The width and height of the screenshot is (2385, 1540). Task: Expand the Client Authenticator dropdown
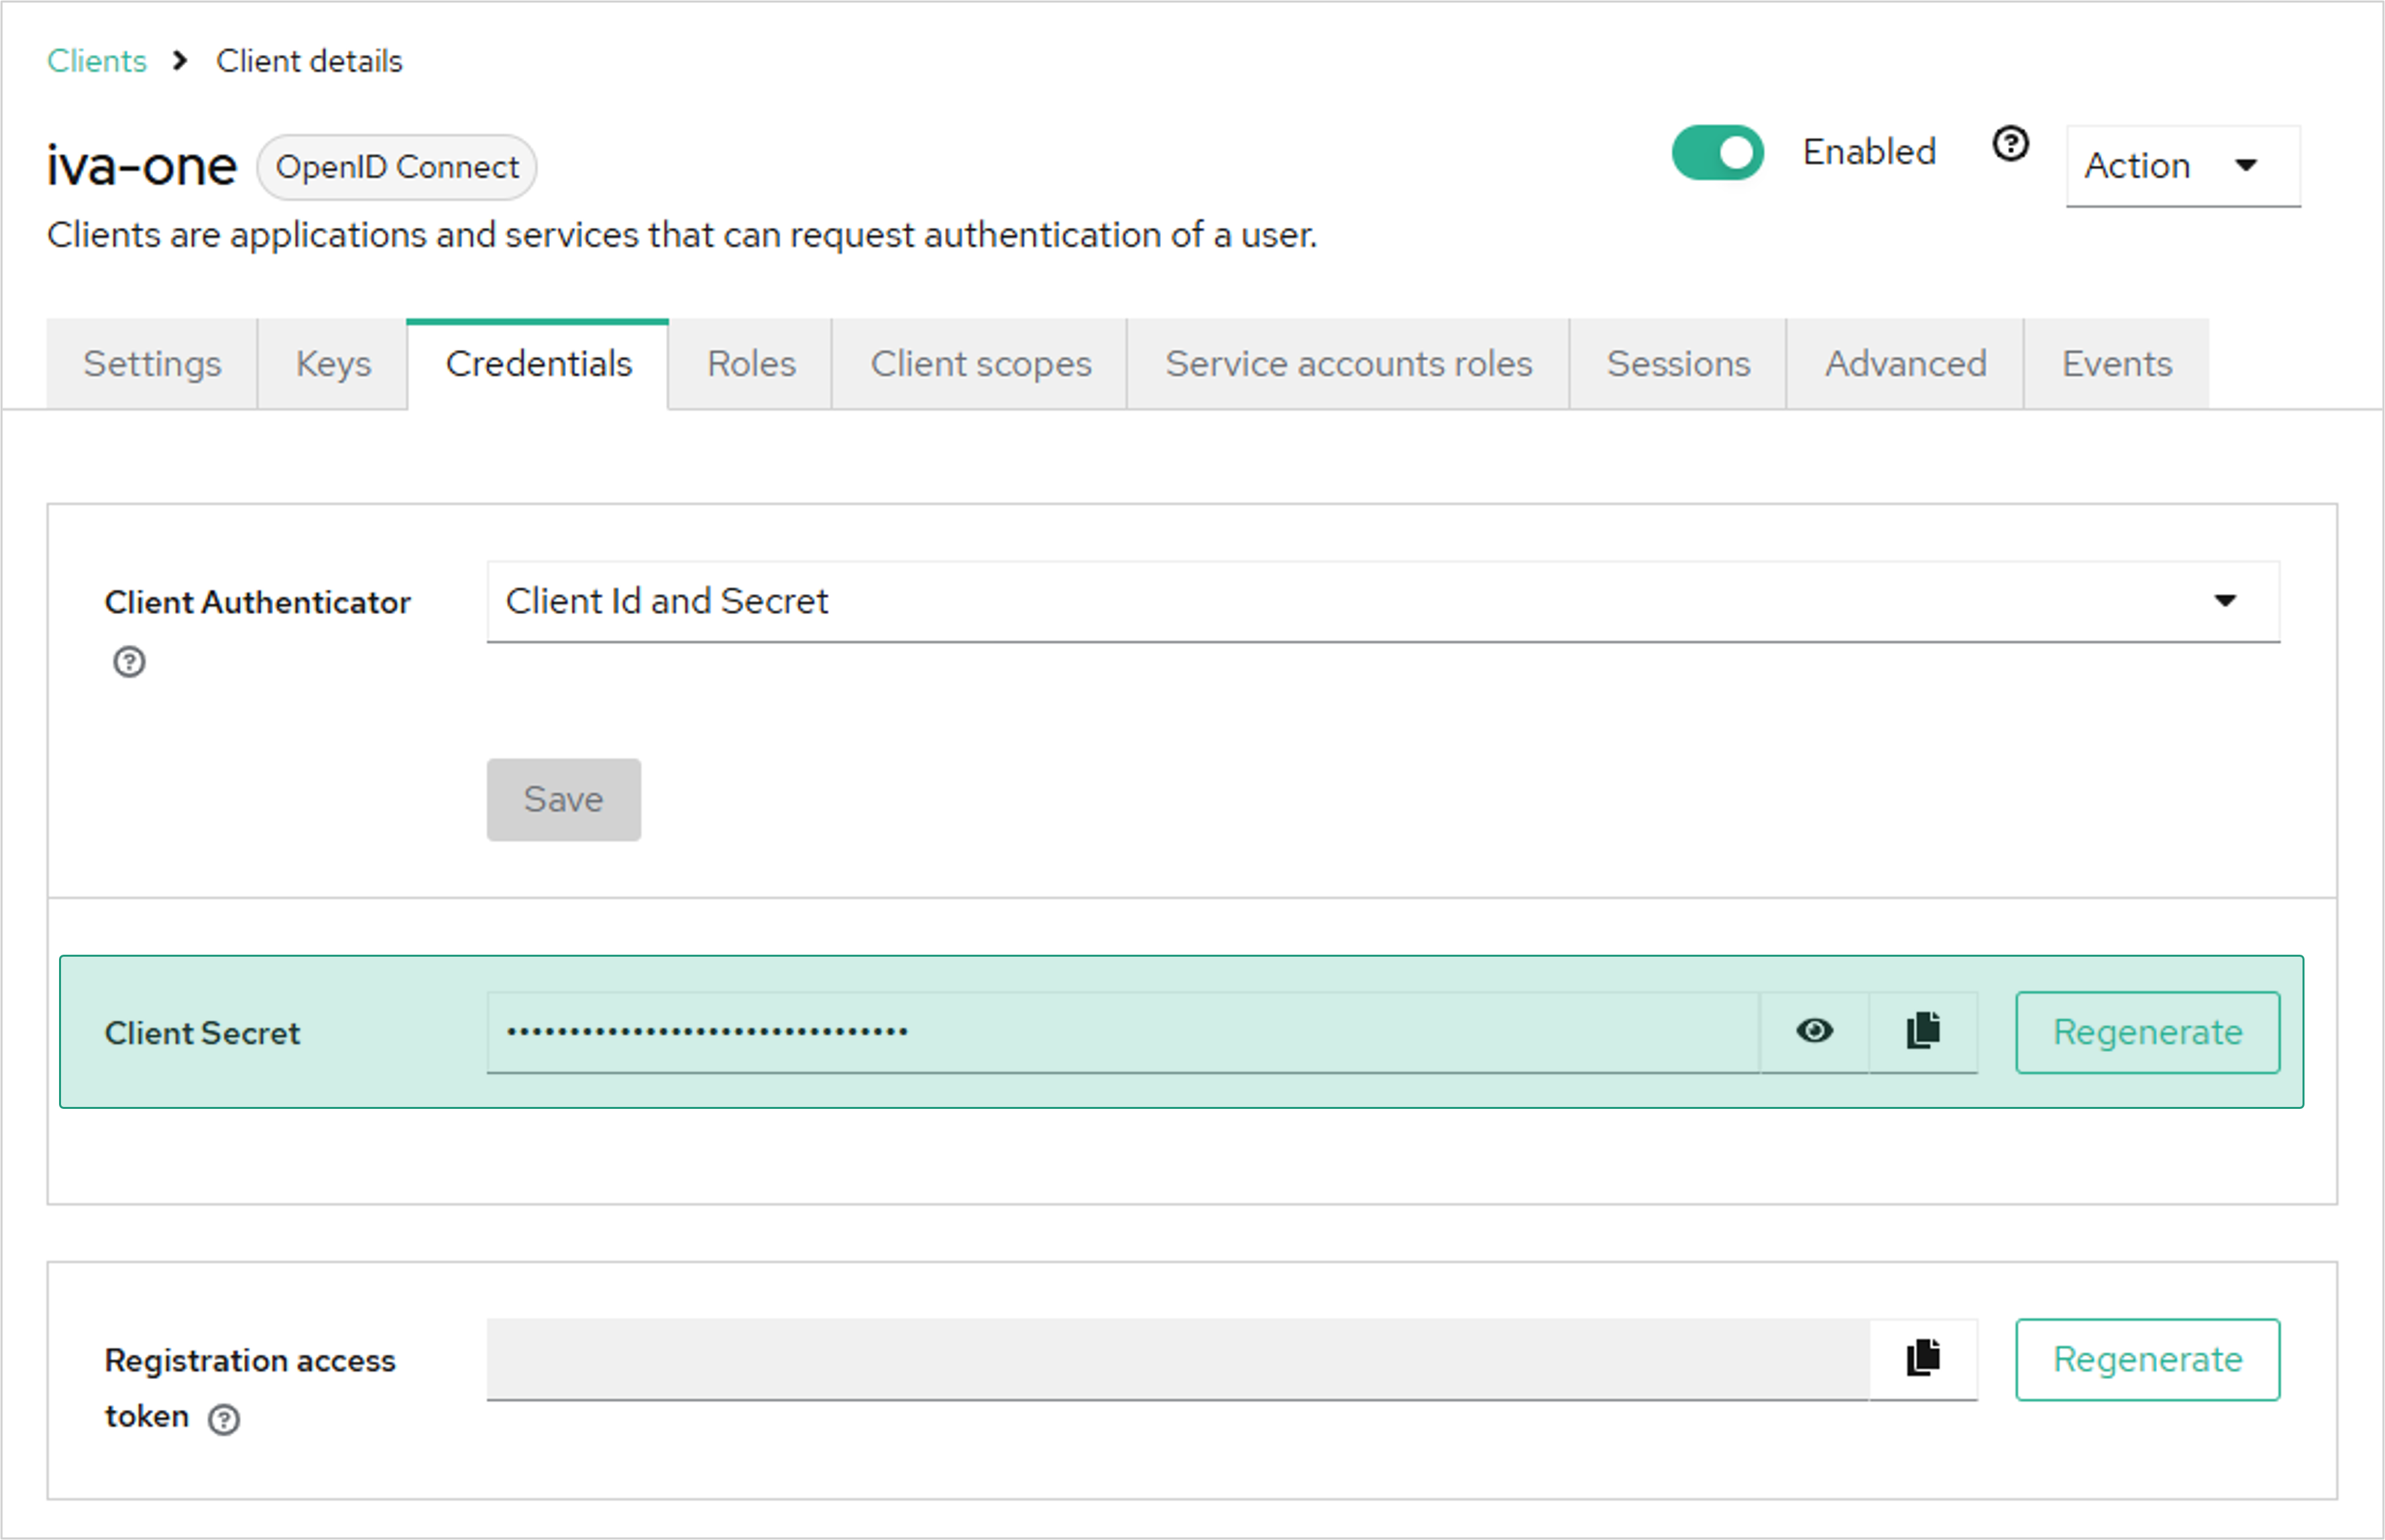[x=1382, y=601]
